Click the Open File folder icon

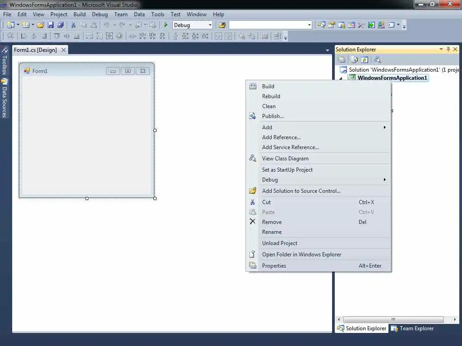41,25
